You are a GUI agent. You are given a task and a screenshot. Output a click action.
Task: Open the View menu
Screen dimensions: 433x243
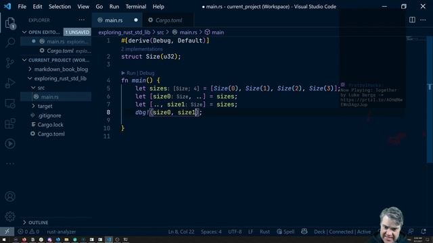tap(83, 6)
